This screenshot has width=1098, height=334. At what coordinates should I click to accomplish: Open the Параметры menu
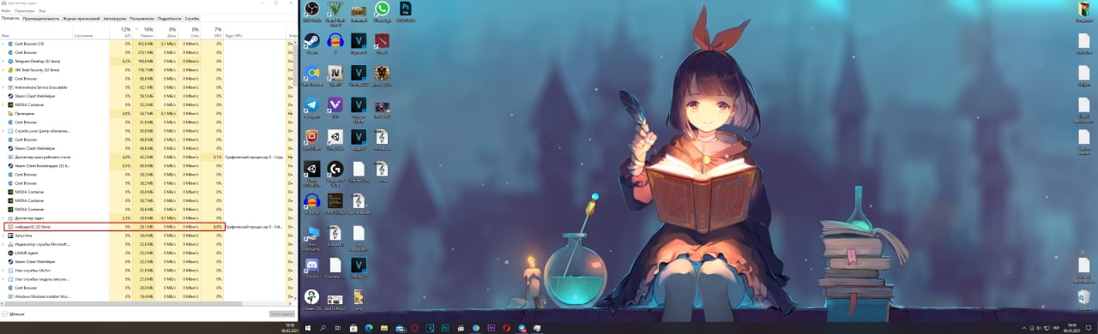pyautogui.click(x=24, y=10)
